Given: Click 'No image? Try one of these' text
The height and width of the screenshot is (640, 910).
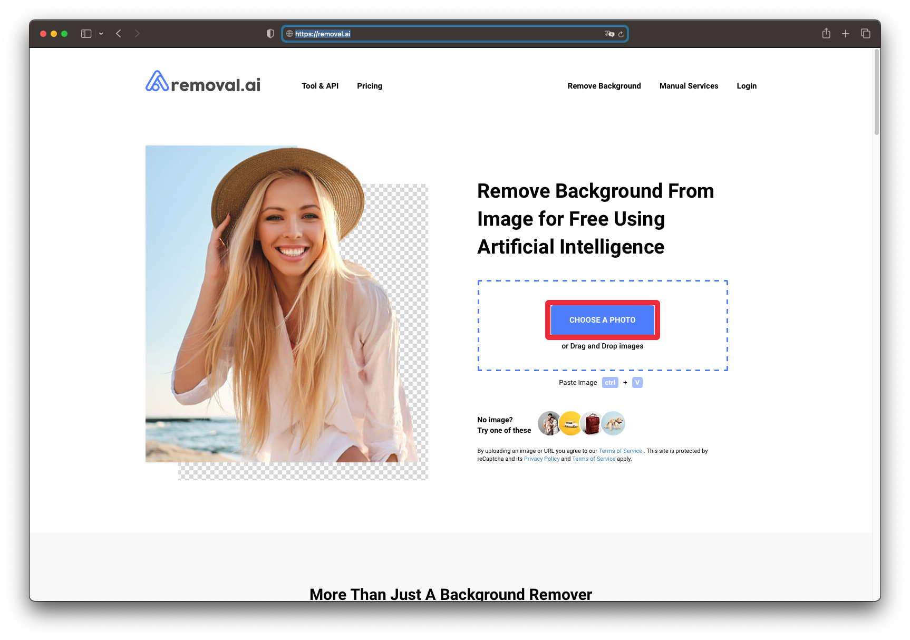Looking at the screenshot, I should 504,425.
